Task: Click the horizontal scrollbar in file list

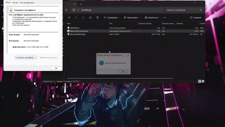Action: point(120,78)
